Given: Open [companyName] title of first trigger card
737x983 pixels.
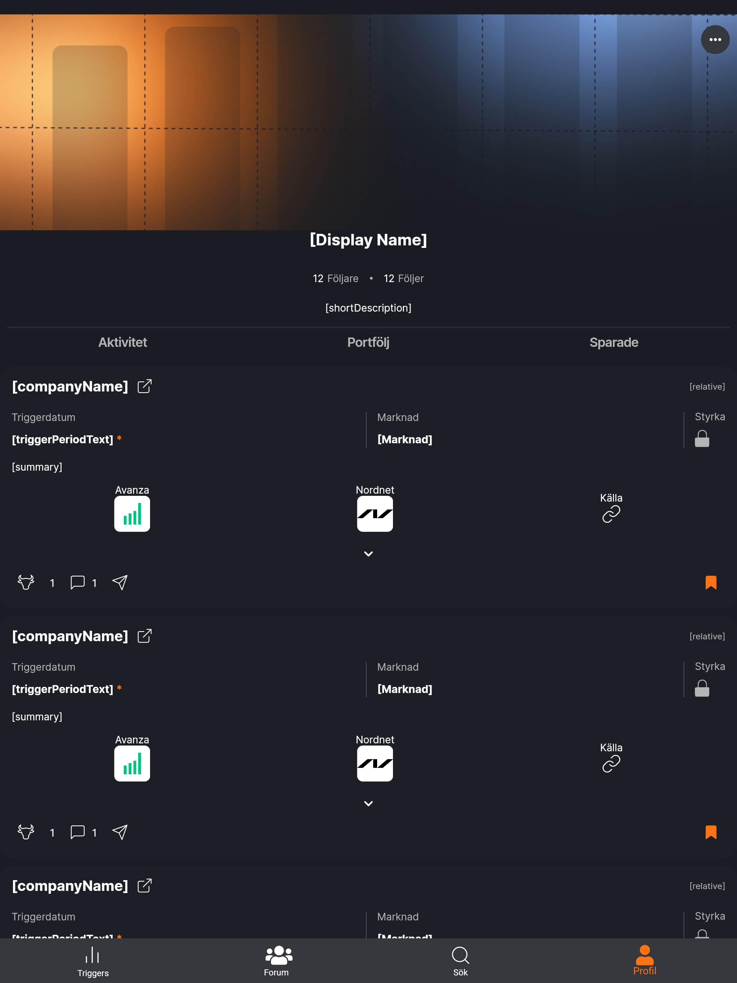Looking at the screenshot, I should tap(70, 386).
